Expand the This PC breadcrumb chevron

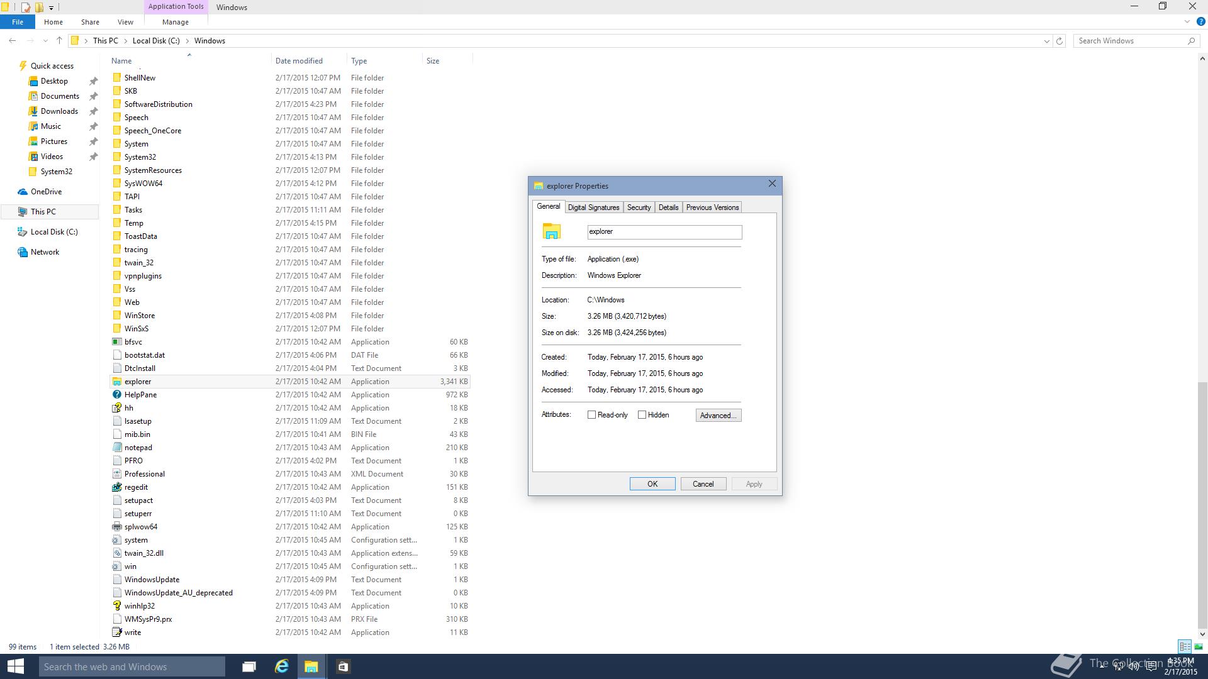(x=125, y=41)
